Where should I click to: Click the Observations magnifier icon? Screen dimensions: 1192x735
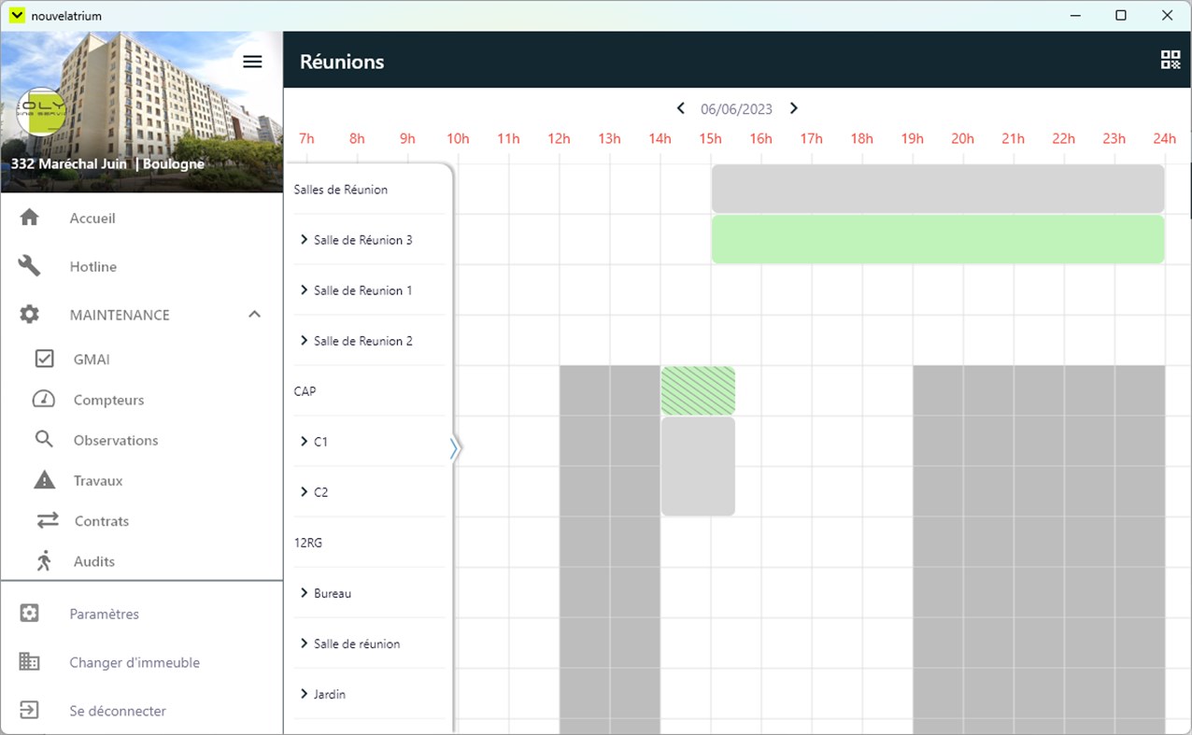pyautogui.click(x=44, y=440)
